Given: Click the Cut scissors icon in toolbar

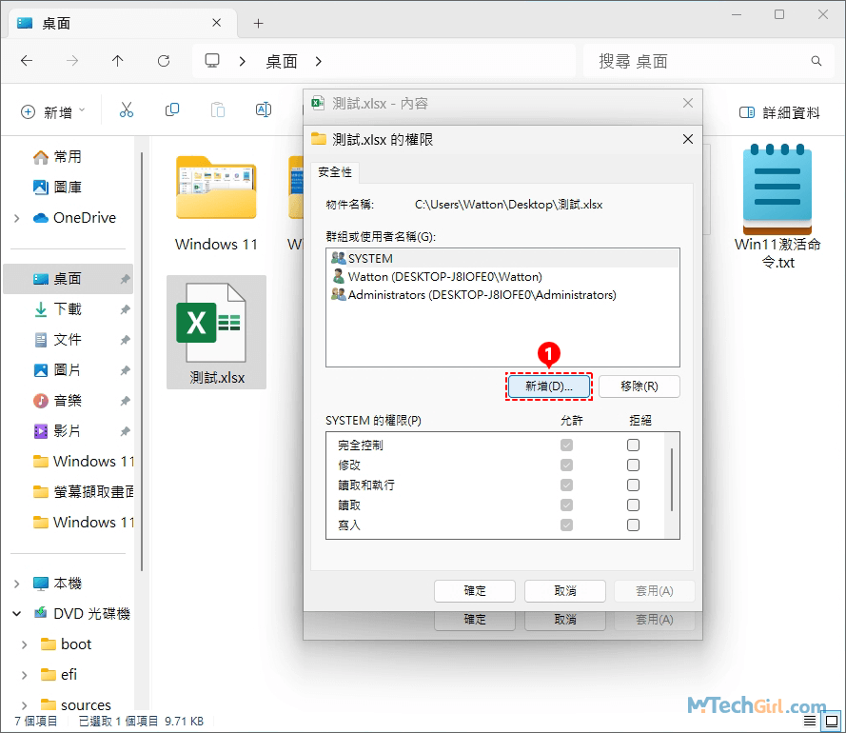Looking at the screenshot, I should (x=126, y=111).
